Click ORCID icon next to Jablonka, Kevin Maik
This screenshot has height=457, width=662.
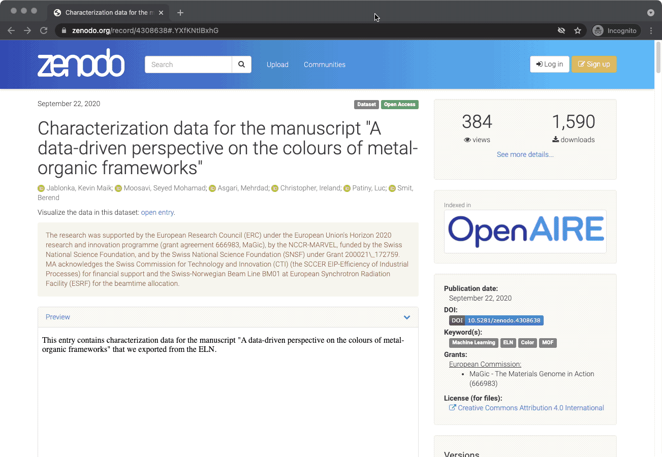pyautogui.click(x=41, y=188)
